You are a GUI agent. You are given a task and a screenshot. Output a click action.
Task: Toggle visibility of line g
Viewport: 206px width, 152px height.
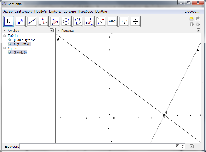point(10,40)
